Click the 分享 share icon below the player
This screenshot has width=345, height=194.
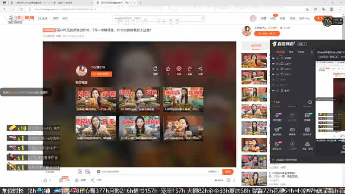[93, 180]
